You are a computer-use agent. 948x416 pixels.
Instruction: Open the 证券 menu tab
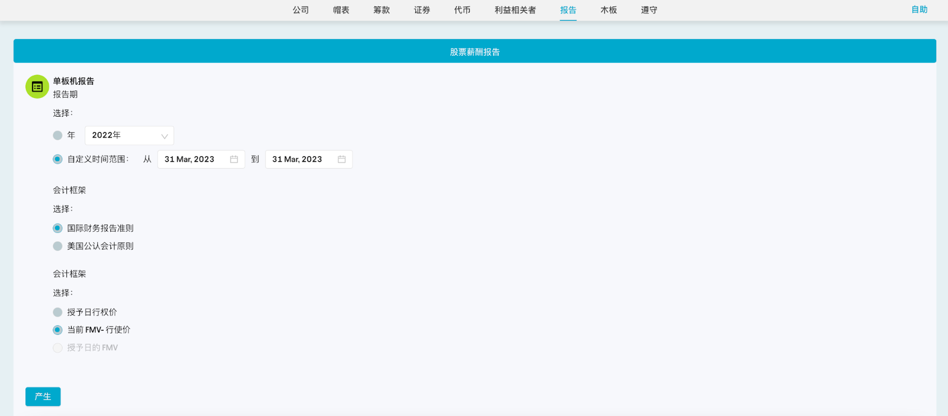(x=422, y=10)
